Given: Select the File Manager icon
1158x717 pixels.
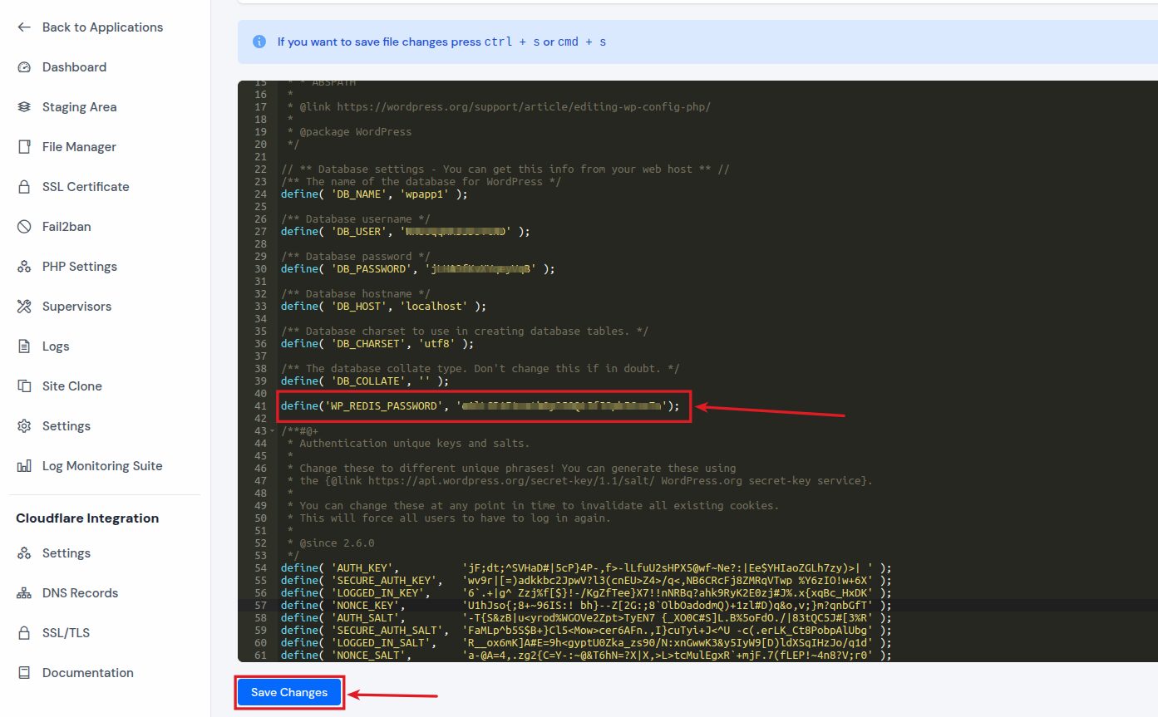Looking at the screenshot, I should coord(23,146).
